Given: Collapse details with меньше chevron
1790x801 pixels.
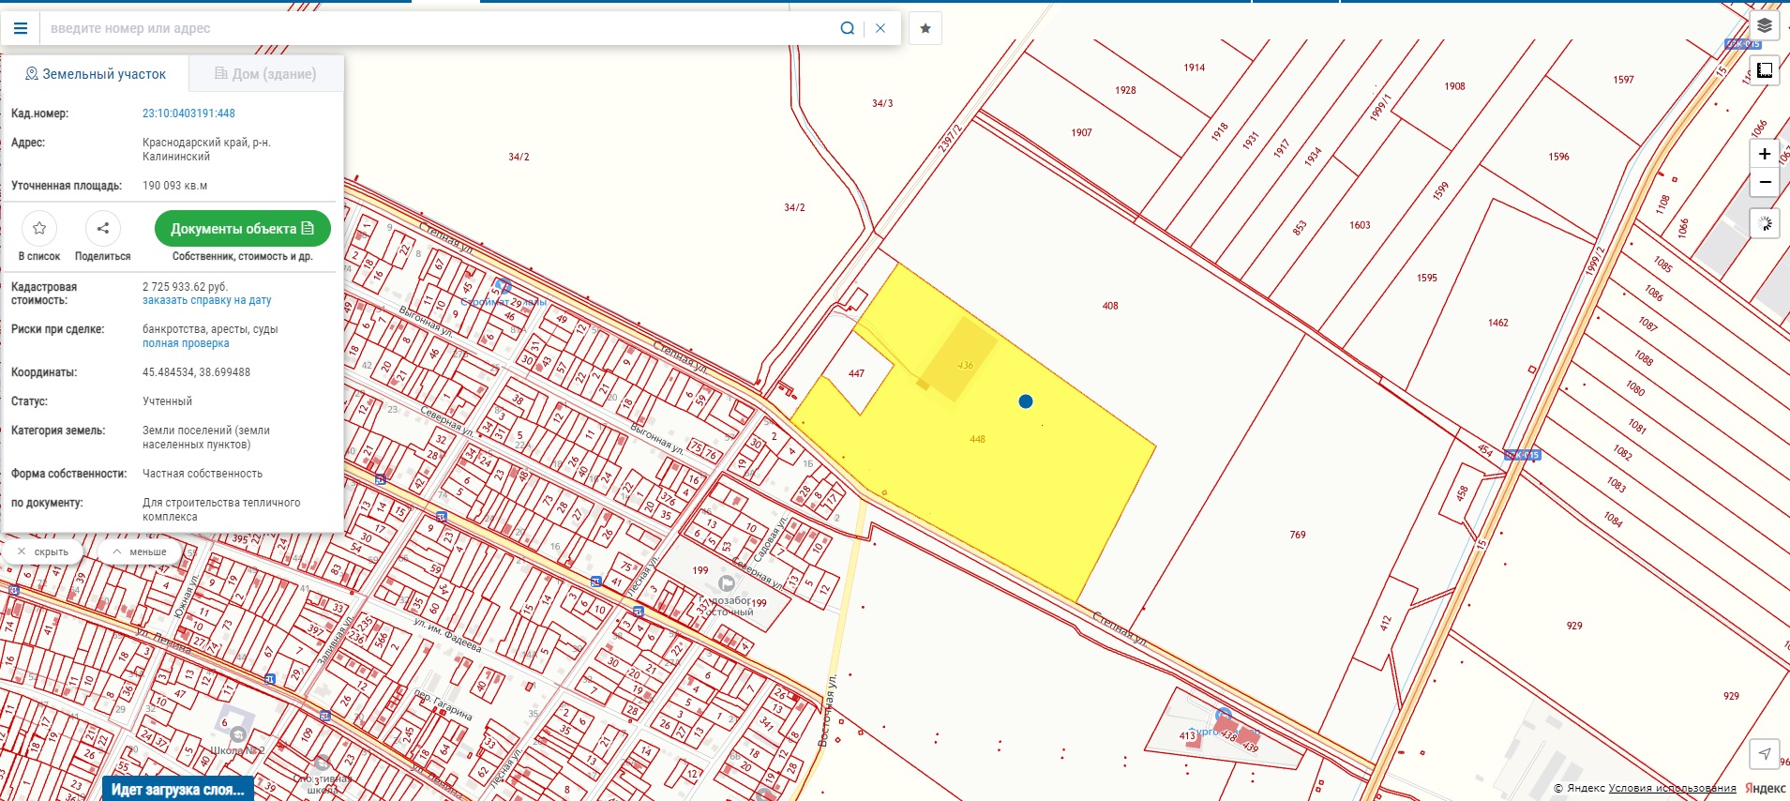Looking at the screenshot, I should click(140, 552).
